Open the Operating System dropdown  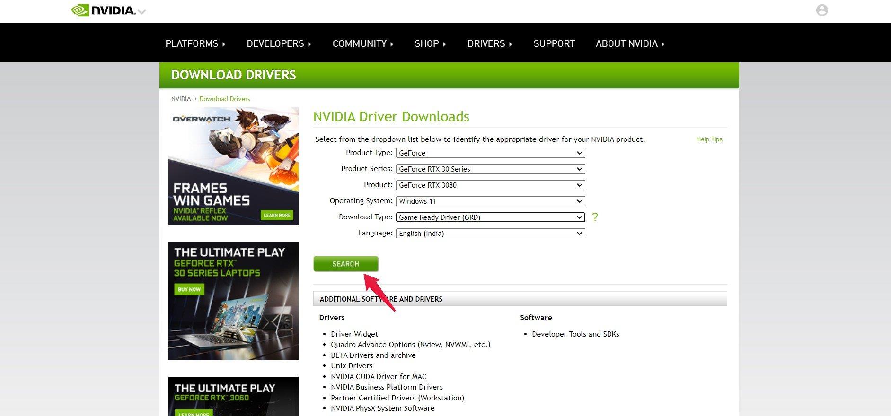point(490,201)
